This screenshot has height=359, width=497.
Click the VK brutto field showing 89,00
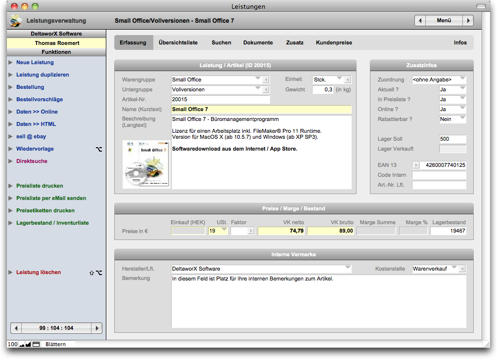pos(331,231)
